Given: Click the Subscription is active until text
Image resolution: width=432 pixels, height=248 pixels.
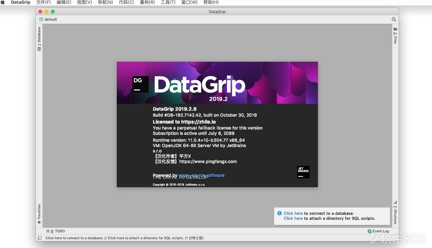Looking at the screenshot, I should [194, 133].
